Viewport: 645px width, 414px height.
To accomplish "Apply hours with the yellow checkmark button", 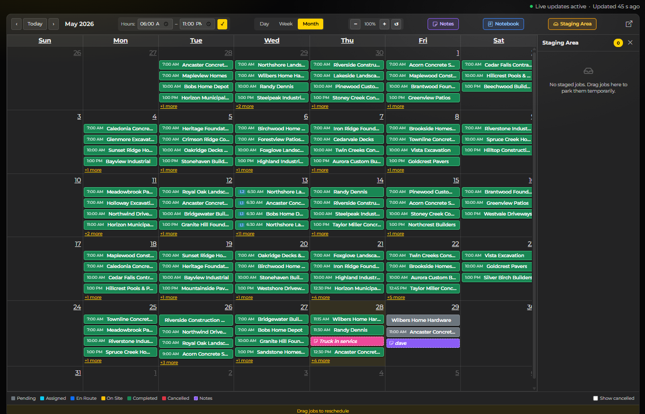I will pyautogui.click(x=222, y=24).
